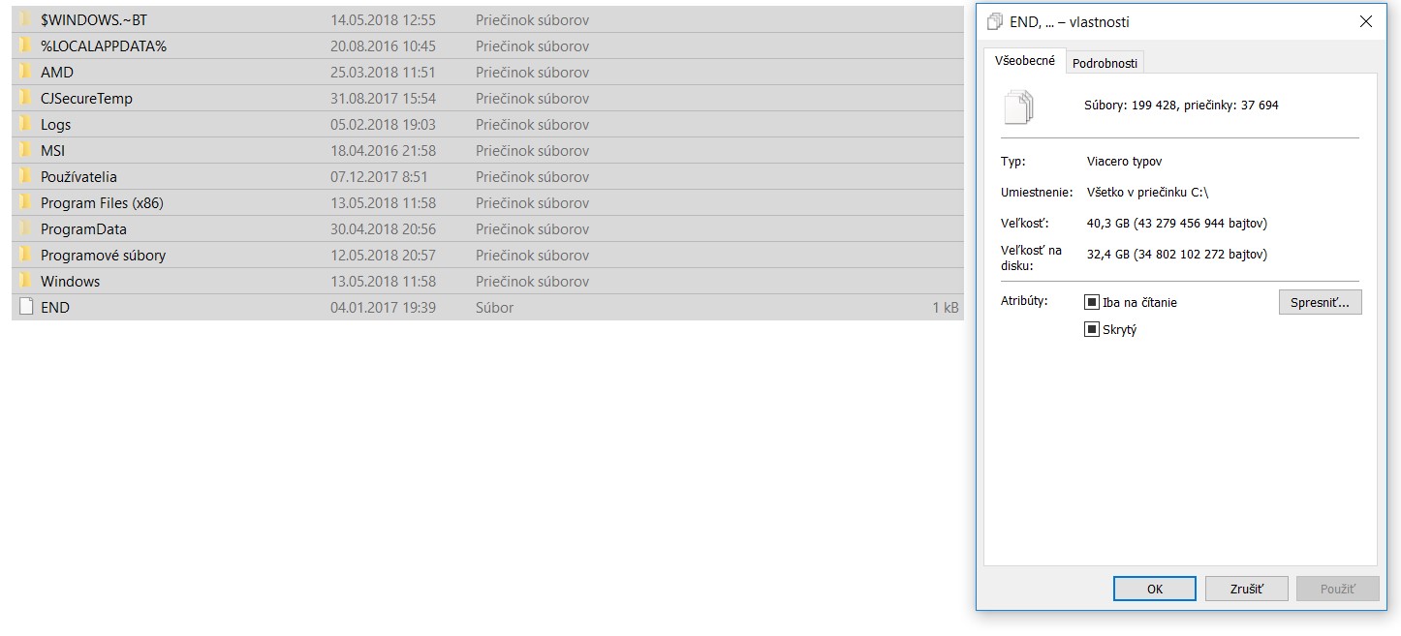This screenshot has height=636, width=1401.
Task: Select the Všeobecné tab
Action: point(1025,61)
